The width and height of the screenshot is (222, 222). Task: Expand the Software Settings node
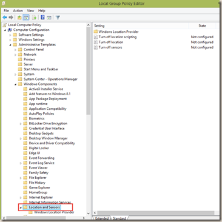[x=10, y=35]
